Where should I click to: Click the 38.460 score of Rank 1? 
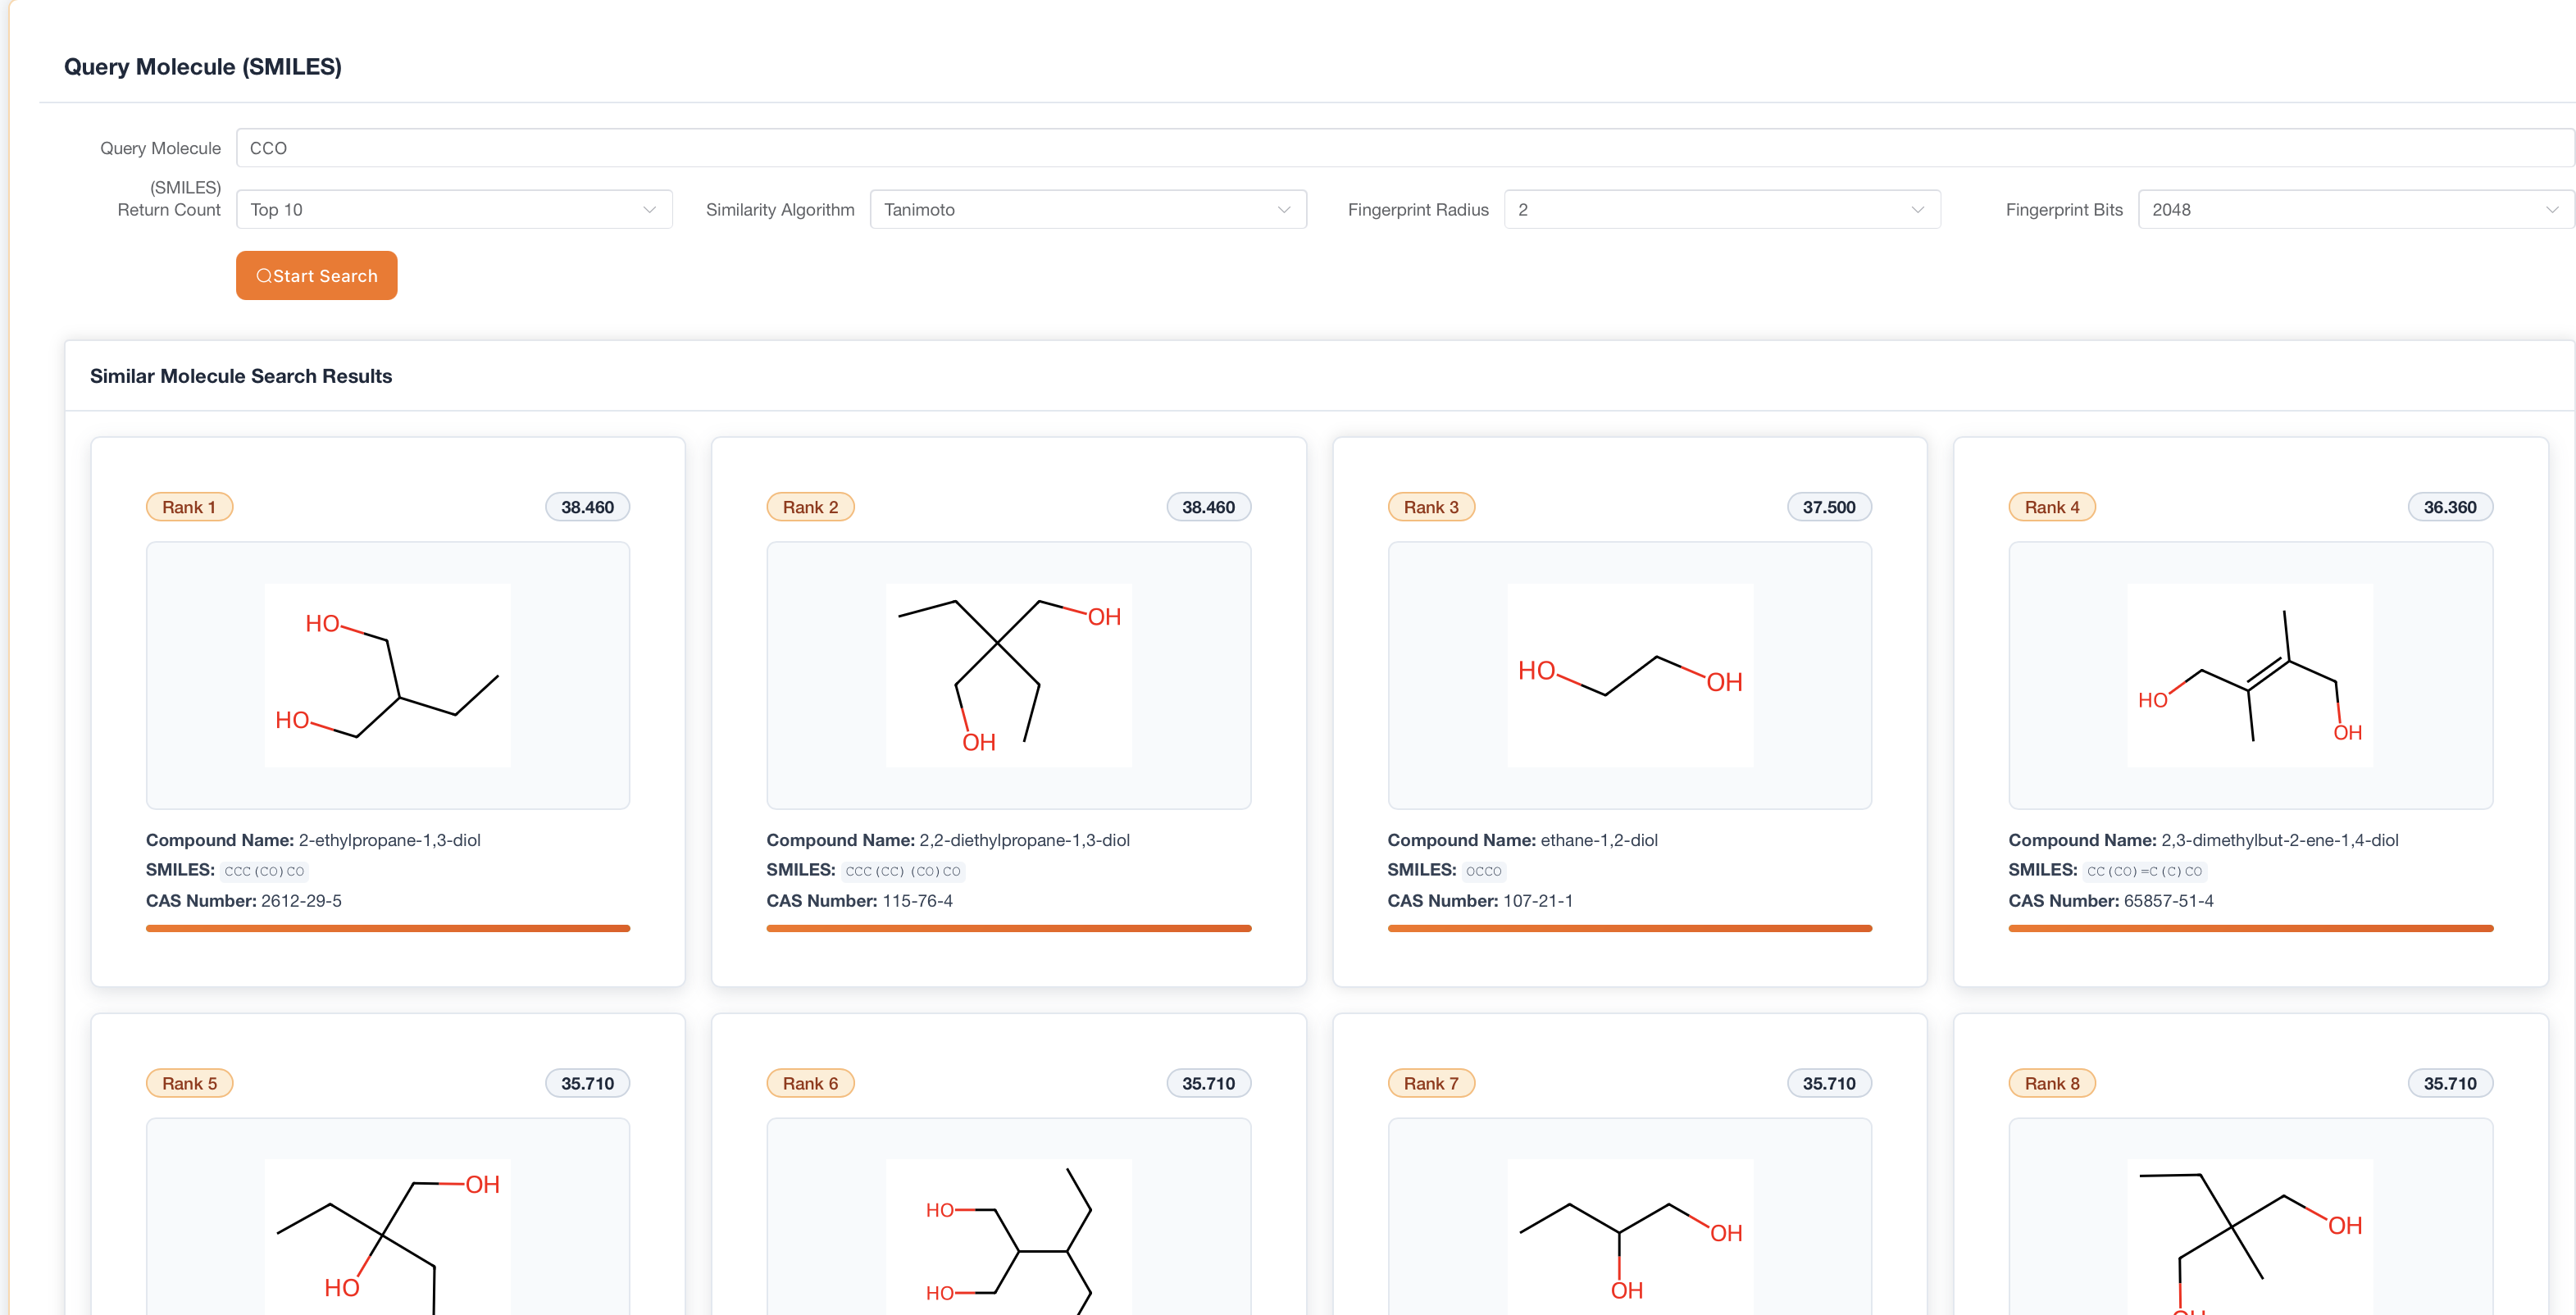point(587,507)
